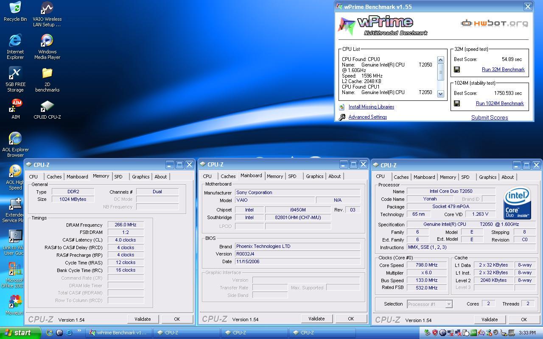Click the Internet Explorer quick launch icon
This screenshot has width=543, height=339.
69,333
